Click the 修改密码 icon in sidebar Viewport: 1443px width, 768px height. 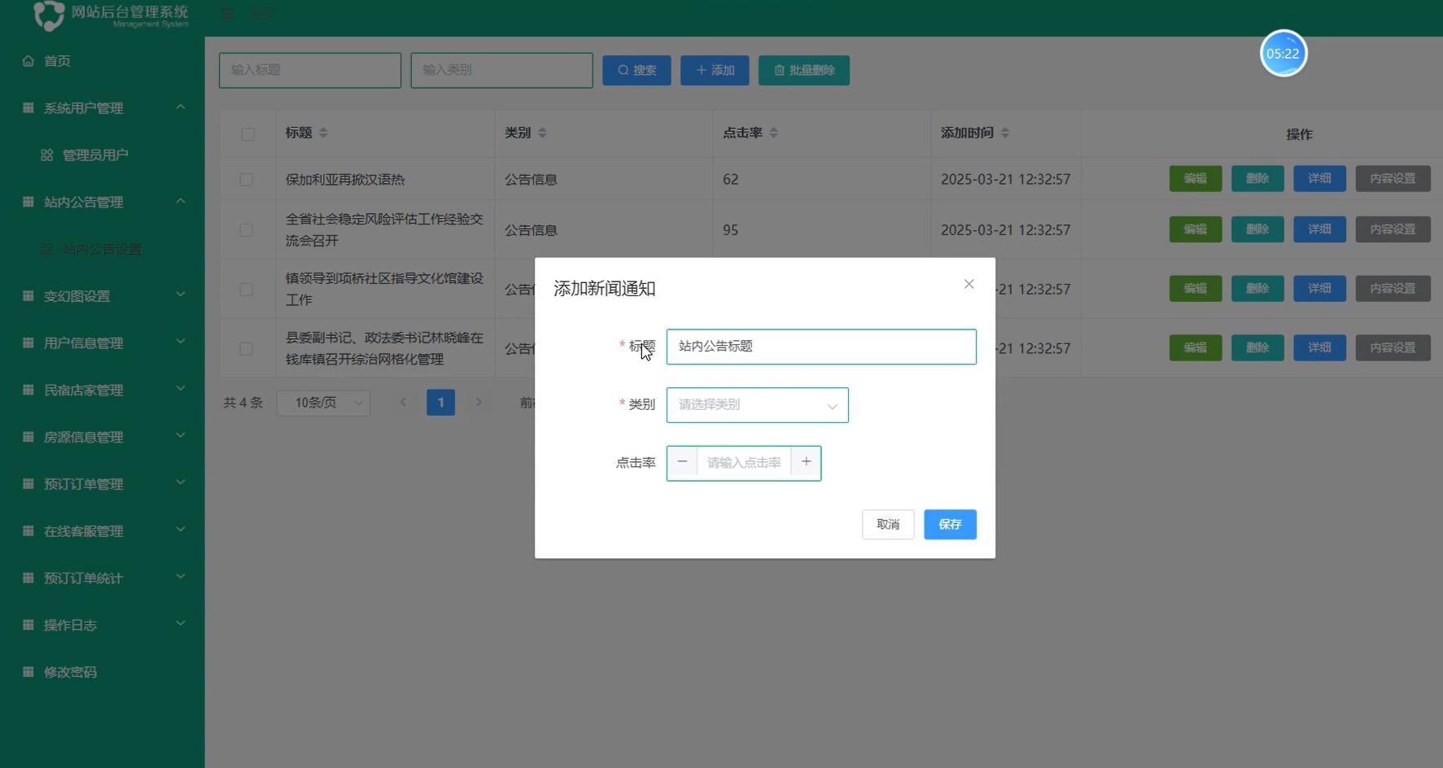27,671
